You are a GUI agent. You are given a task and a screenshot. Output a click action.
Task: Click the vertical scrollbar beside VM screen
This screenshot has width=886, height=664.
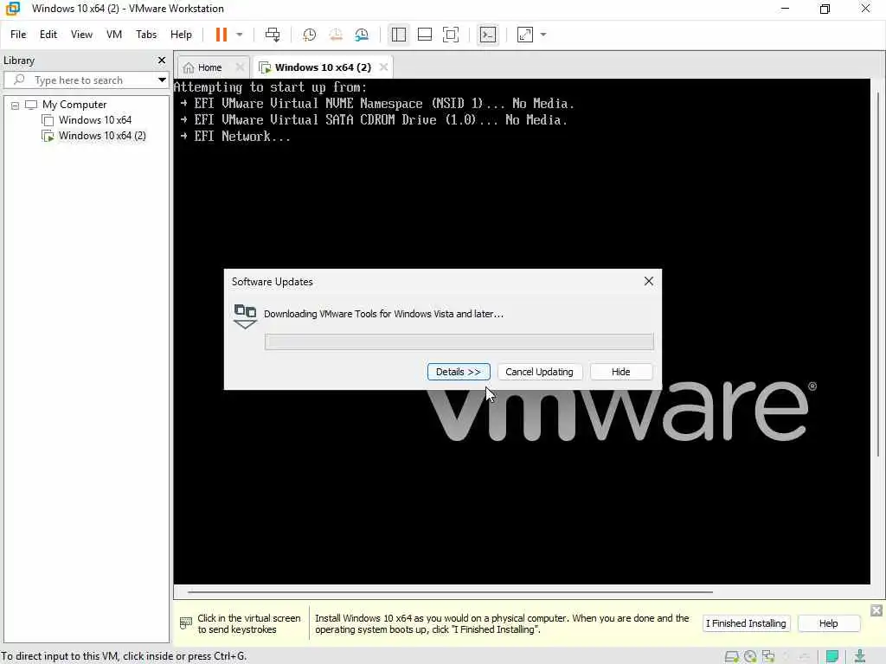(x=877, y=274)
